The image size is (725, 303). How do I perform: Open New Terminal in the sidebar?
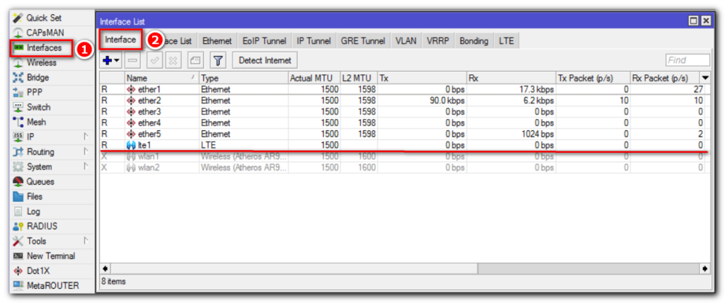tap(50, 256)
